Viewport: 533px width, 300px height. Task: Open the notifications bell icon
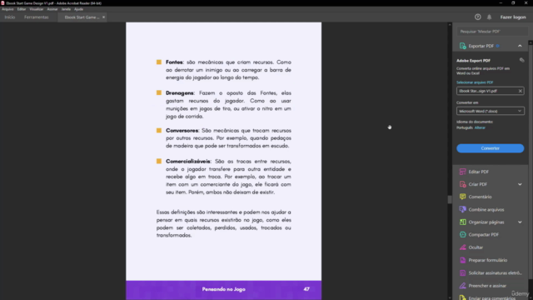tap(489, 17)
